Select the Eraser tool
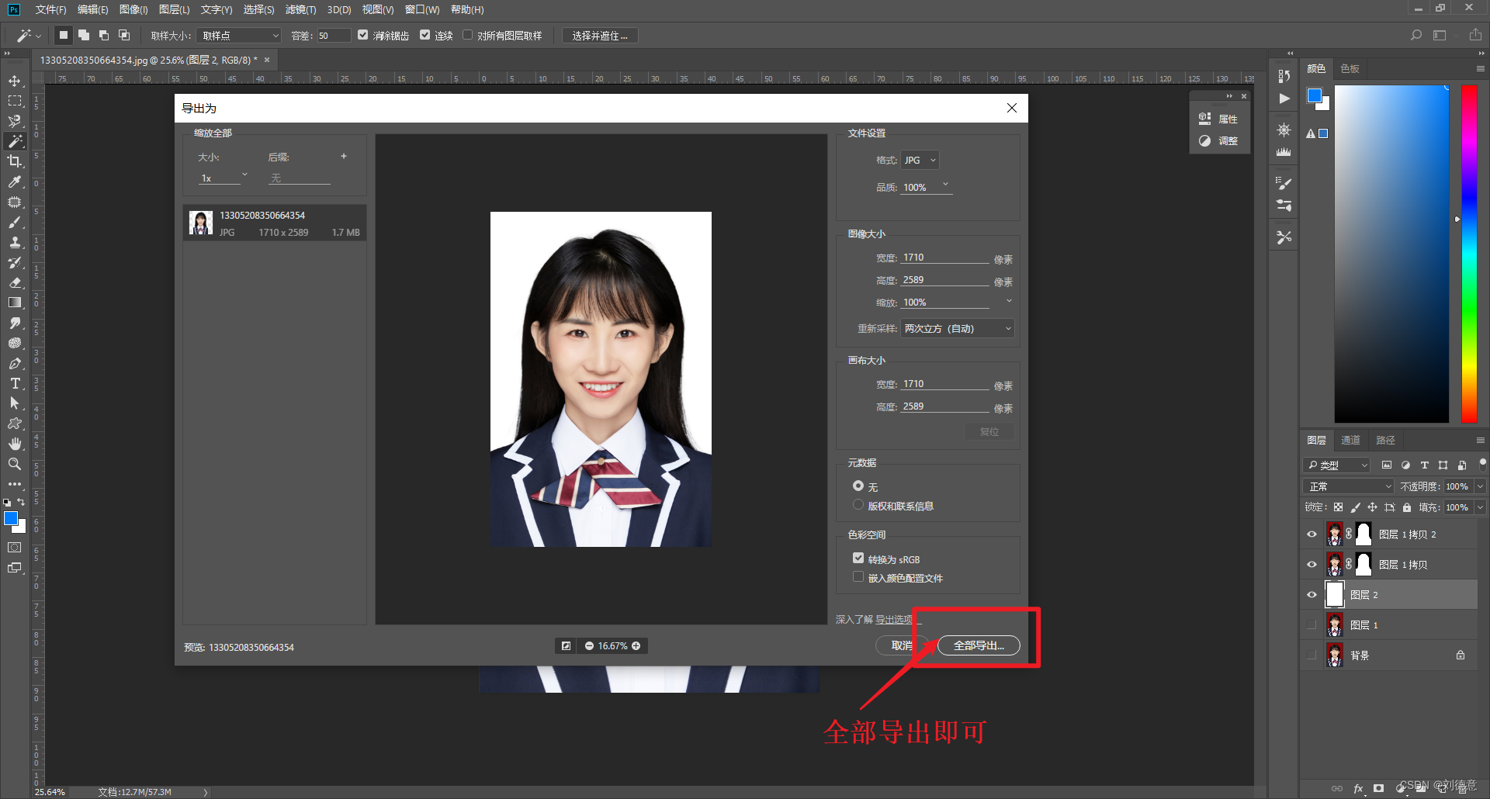Screen dimensions: 1490x799 click(15, 282)
